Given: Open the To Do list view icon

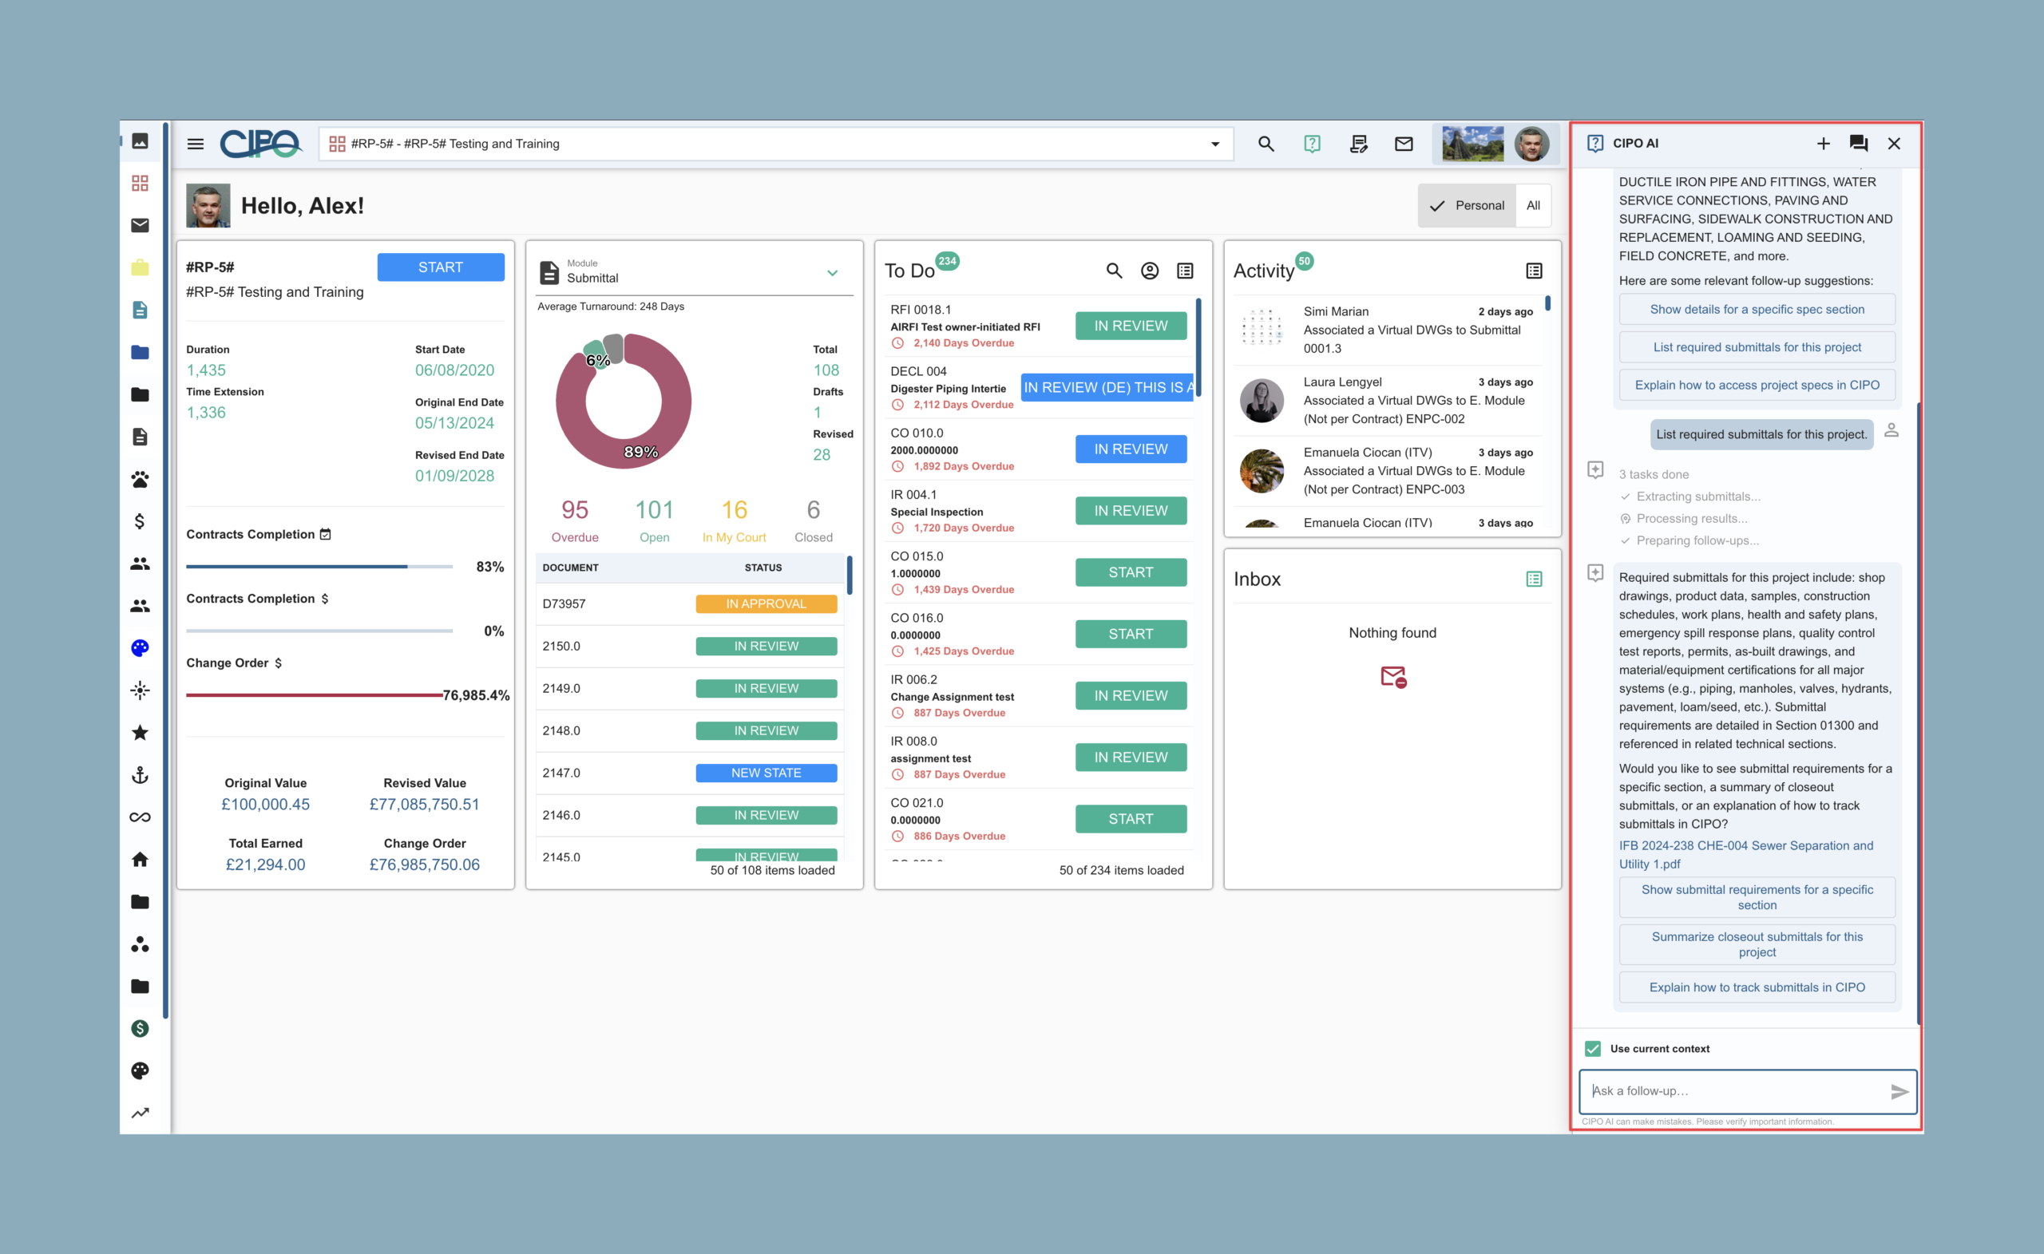Looking at the screenshot, I should click(x=1186, y=271).
